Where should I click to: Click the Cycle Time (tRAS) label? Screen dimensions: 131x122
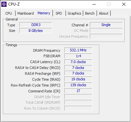46,79
